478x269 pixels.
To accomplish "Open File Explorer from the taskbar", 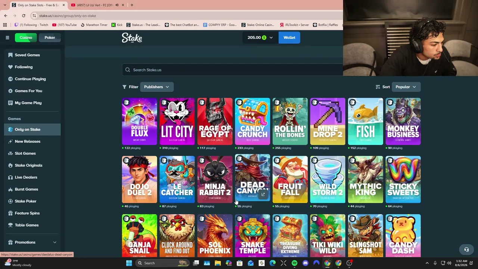I will pyautogui.click(x=218, y=263).
